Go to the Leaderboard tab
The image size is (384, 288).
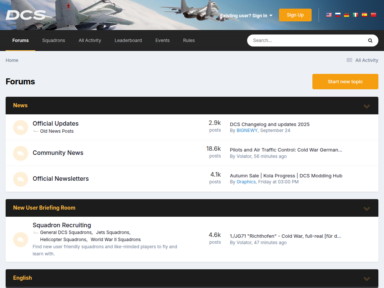pyautogui.click(x=128, y=40)
